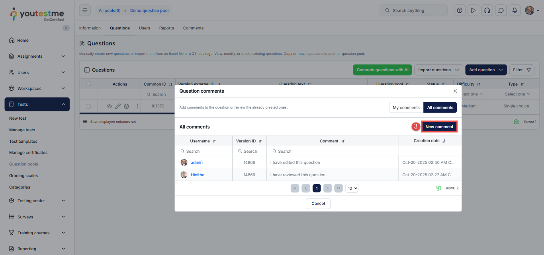
Task: Expand the Import questions dropdown
Action: (x=438, y=70)
